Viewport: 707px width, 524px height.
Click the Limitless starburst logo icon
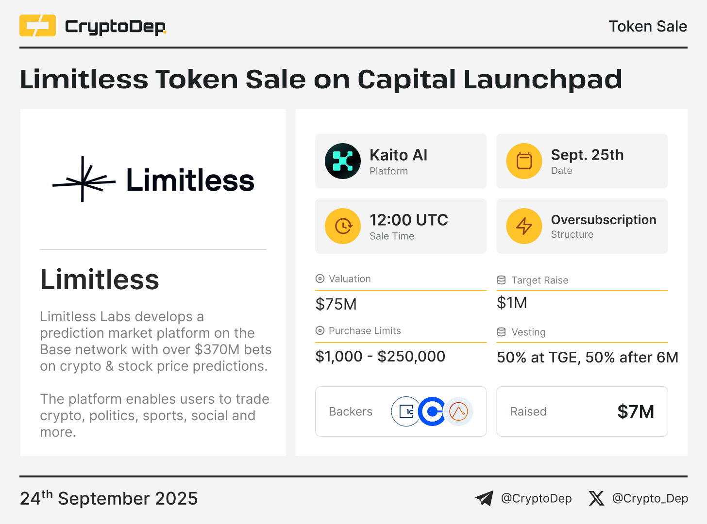coord(84,180)
